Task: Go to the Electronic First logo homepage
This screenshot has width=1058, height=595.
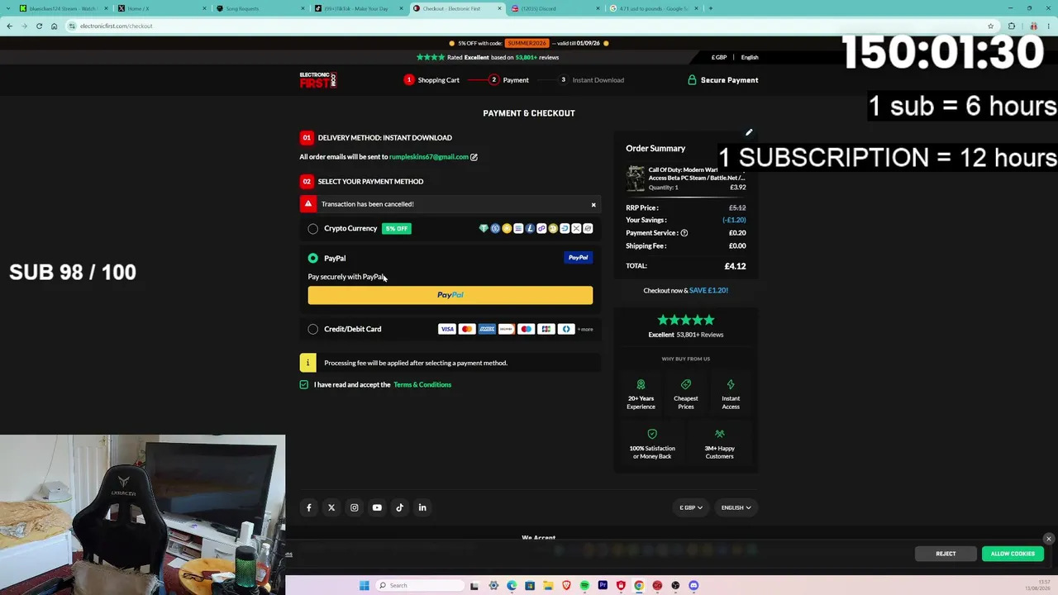Action: click(318, 80)
